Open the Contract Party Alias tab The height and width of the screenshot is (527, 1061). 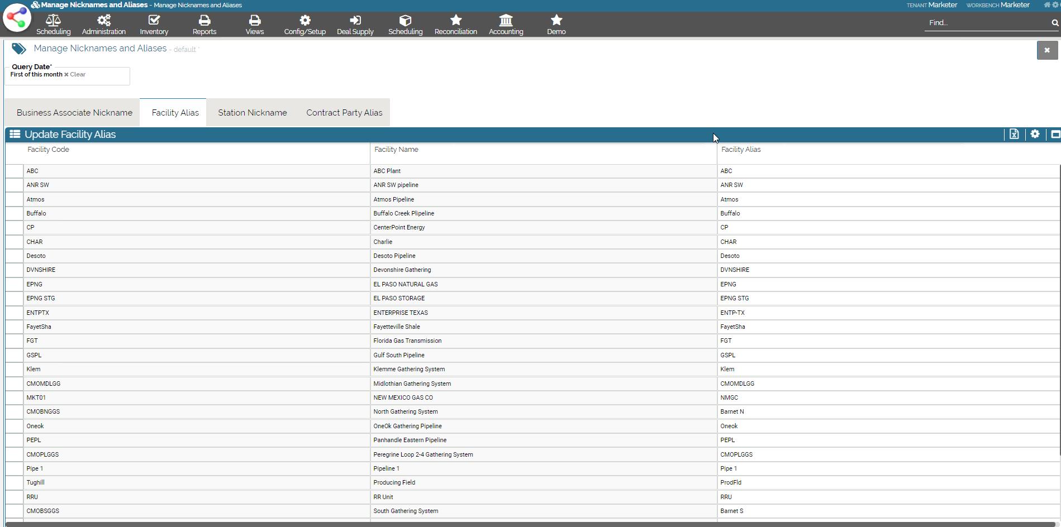point(344,113)
